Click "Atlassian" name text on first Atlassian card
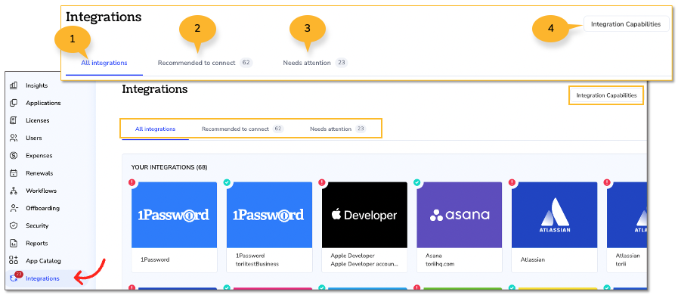Viewport: 678px width, 295px height. tap(533, 260)
